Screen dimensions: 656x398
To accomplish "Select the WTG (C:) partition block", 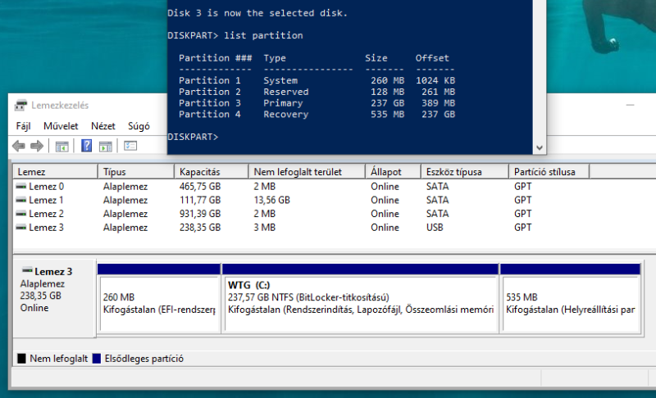I will (360, 298).
